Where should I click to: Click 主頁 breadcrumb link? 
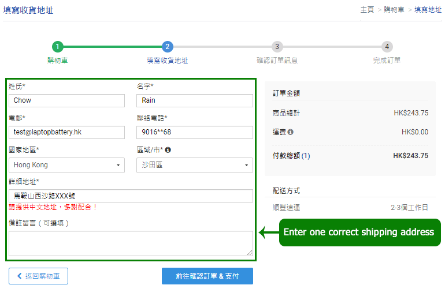[x=367, y=10]
